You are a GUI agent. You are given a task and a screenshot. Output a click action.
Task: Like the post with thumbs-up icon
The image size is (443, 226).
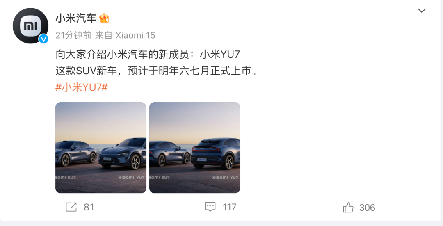pos(348,208)
